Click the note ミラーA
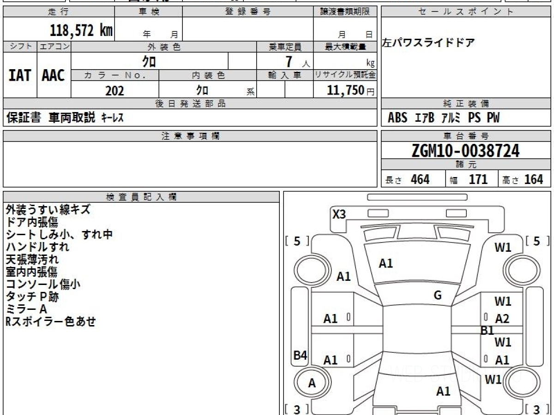 pos(26,309)
